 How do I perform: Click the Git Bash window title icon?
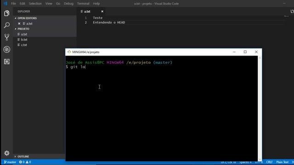point(69,52)
